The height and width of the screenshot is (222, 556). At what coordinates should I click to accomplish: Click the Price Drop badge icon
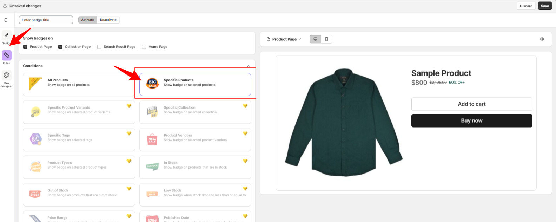click(152, 112)
